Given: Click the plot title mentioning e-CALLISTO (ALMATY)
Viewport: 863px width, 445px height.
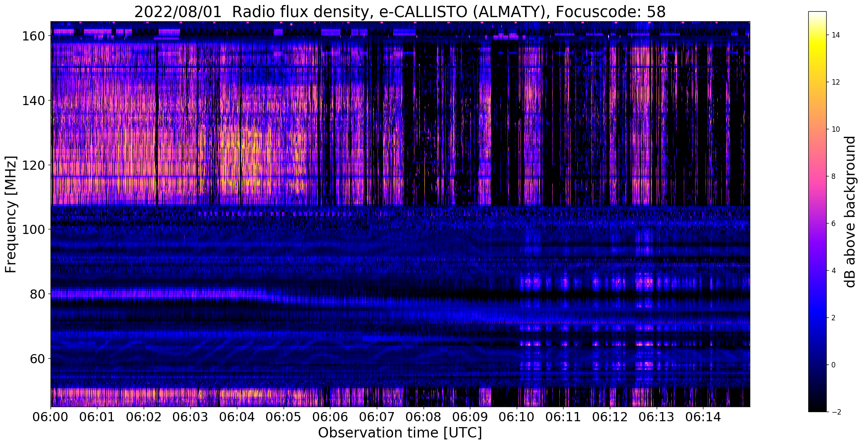Looking at the screenshot, I should click(400, 12).
